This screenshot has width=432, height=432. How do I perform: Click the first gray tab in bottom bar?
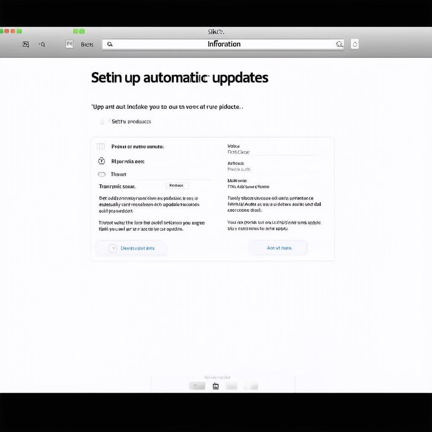coord(197,386)
